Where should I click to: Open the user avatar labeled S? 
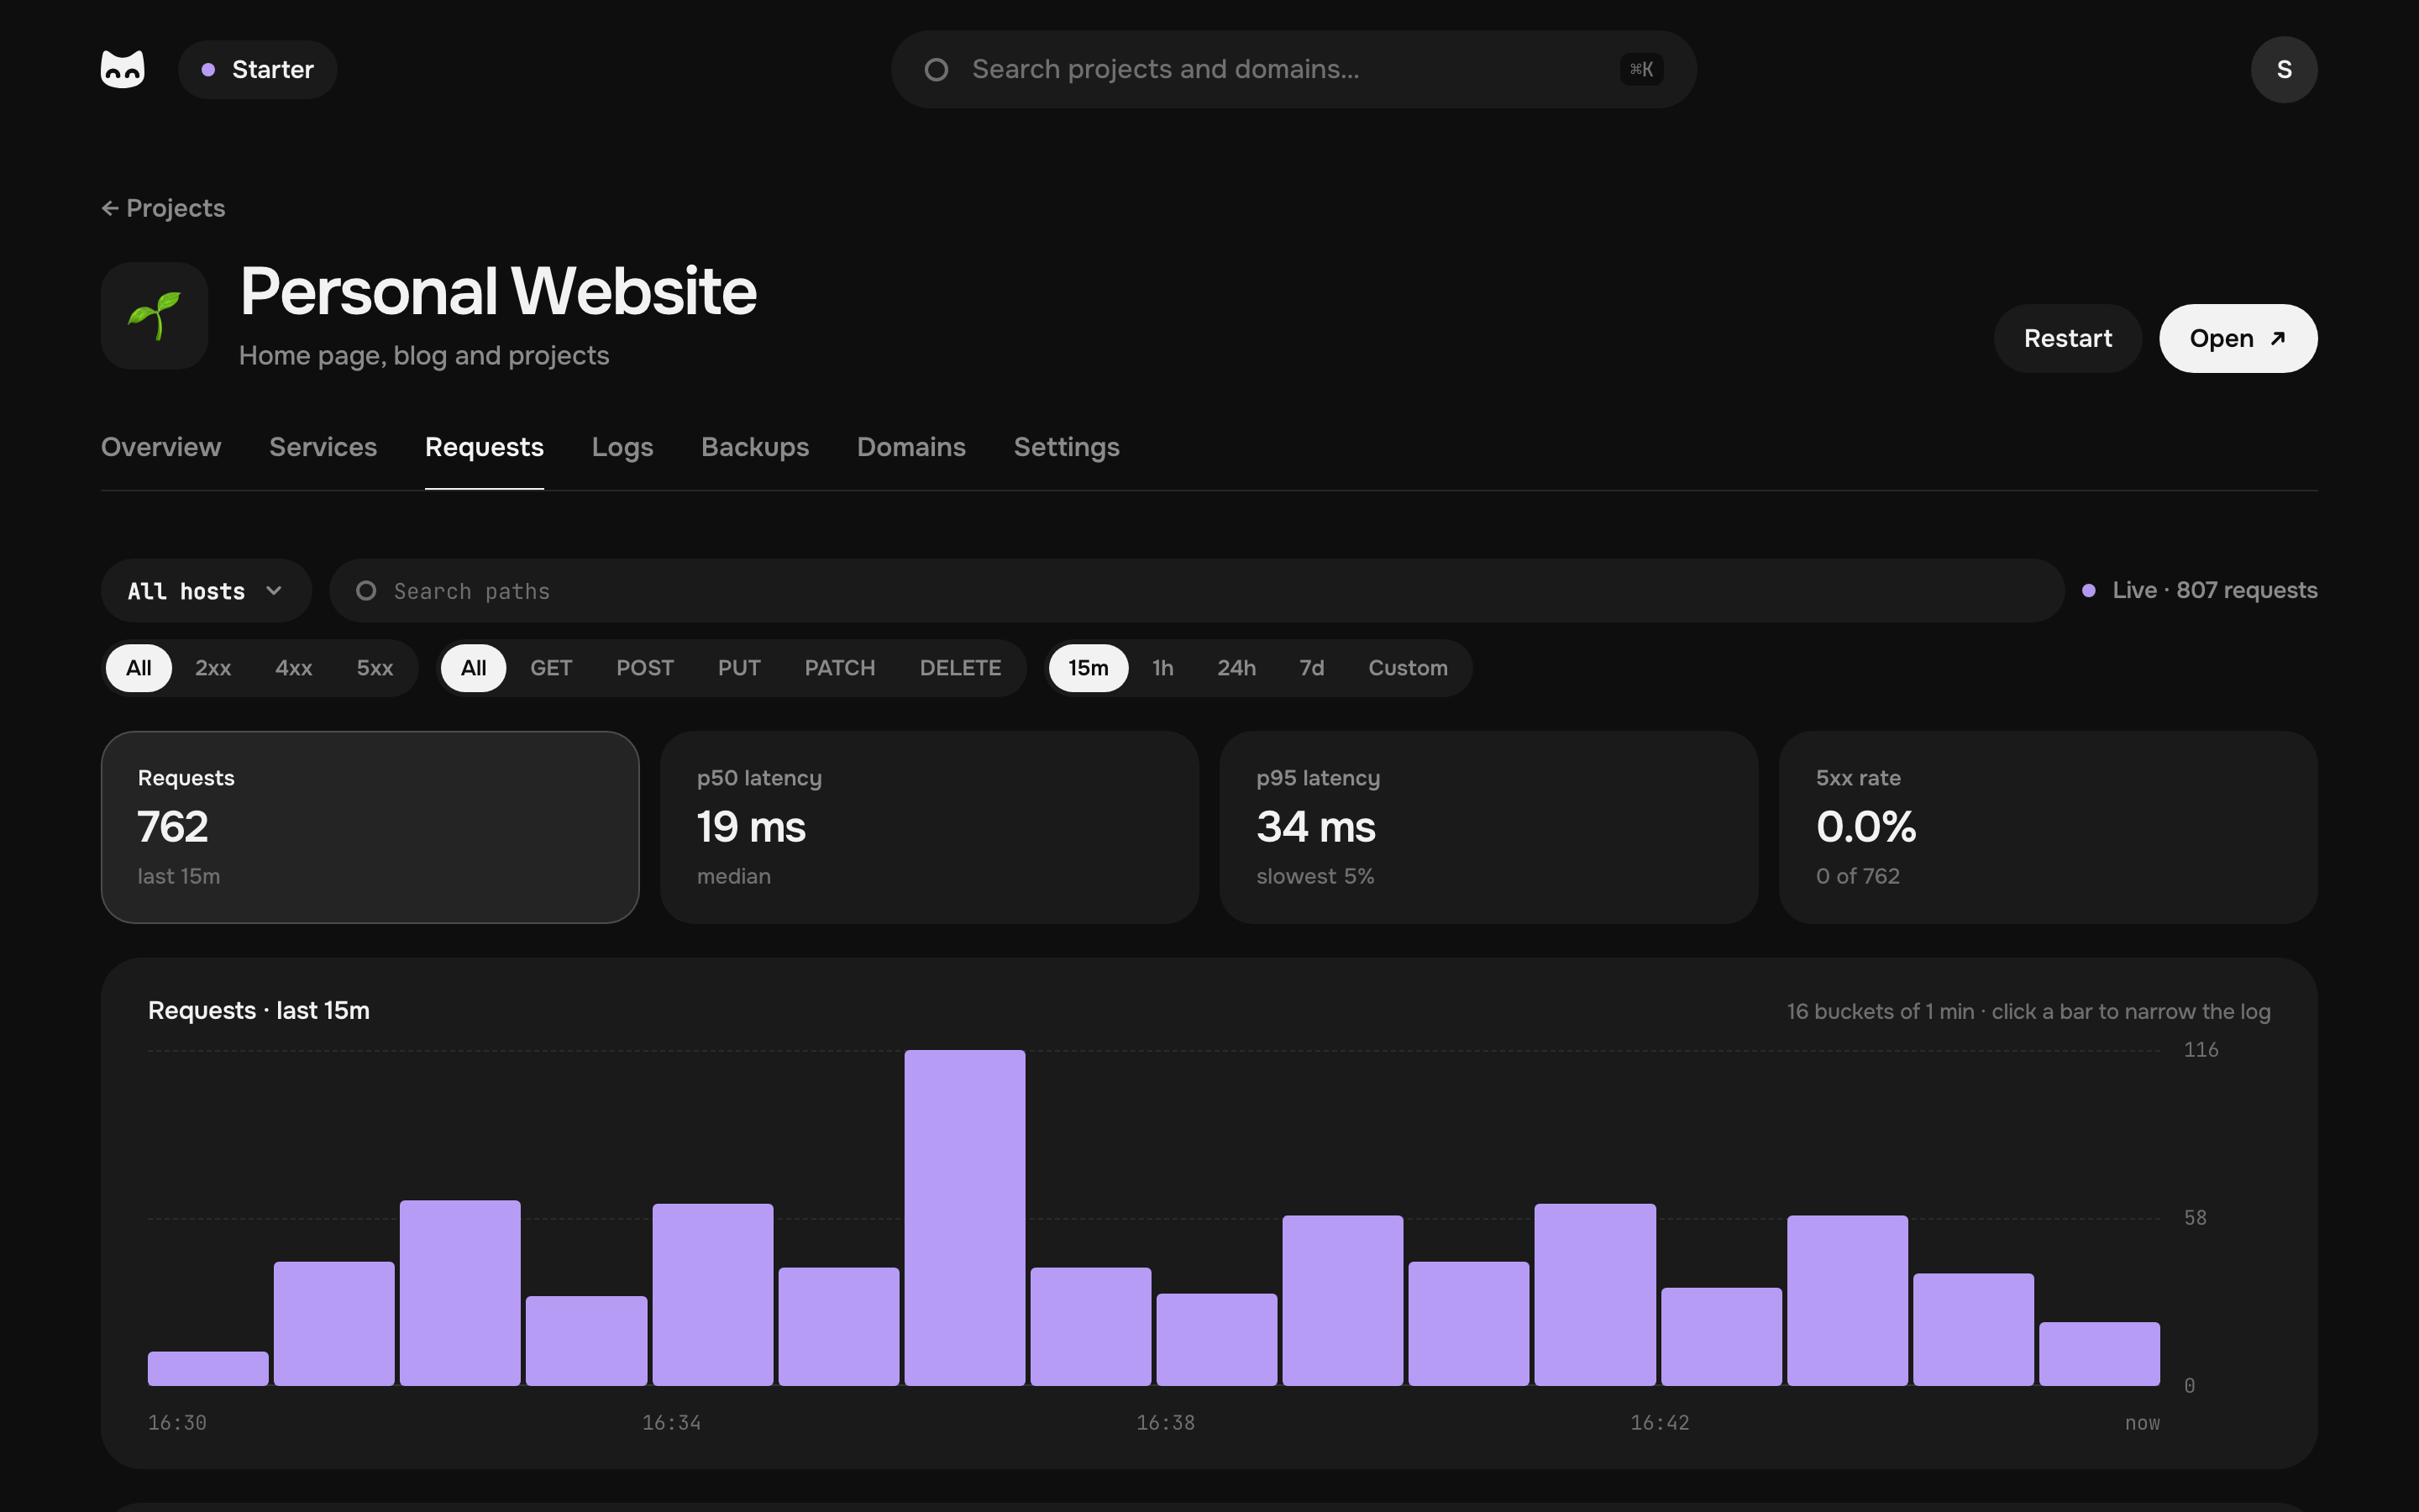[2284, 69]
